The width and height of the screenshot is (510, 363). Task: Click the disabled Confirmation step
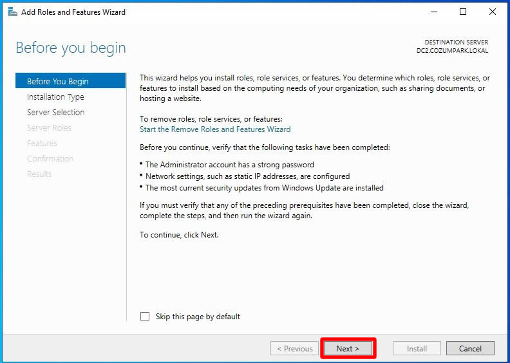click(x=50, y=158)
